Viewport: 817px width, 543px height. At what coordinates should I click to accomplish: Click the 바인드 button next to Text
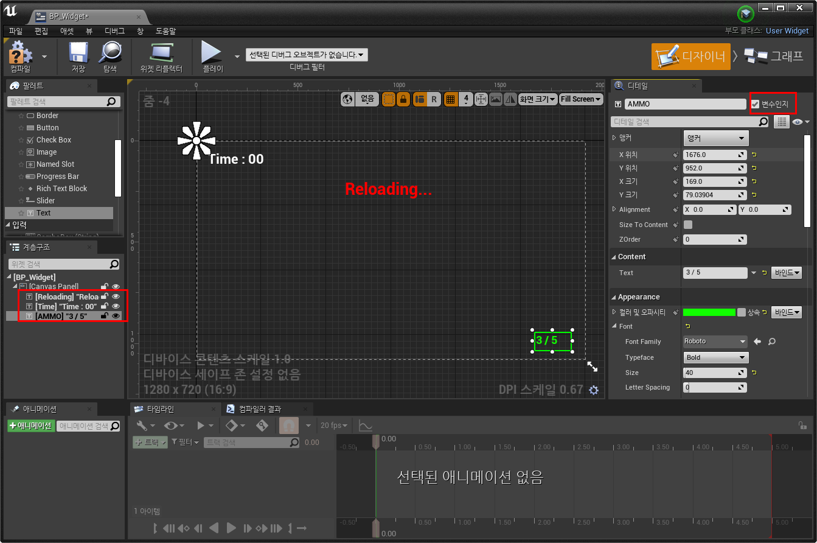[787, 273]
